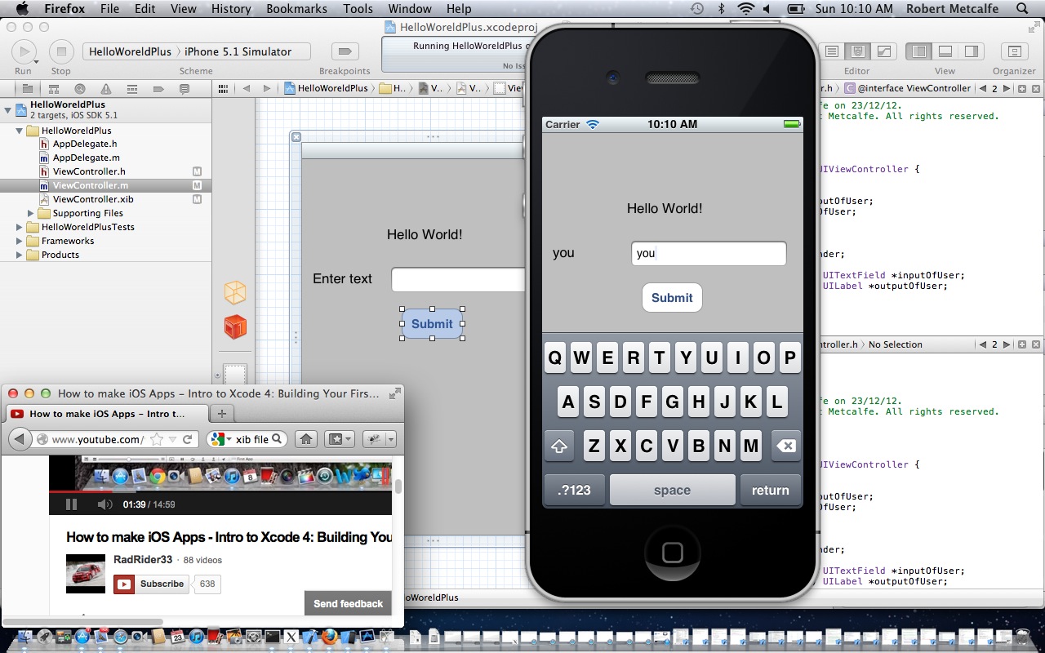Image resolution: width=1045 pixels, height=653 pixels.
Task: Expand the Products group
Action: (20, 255)
